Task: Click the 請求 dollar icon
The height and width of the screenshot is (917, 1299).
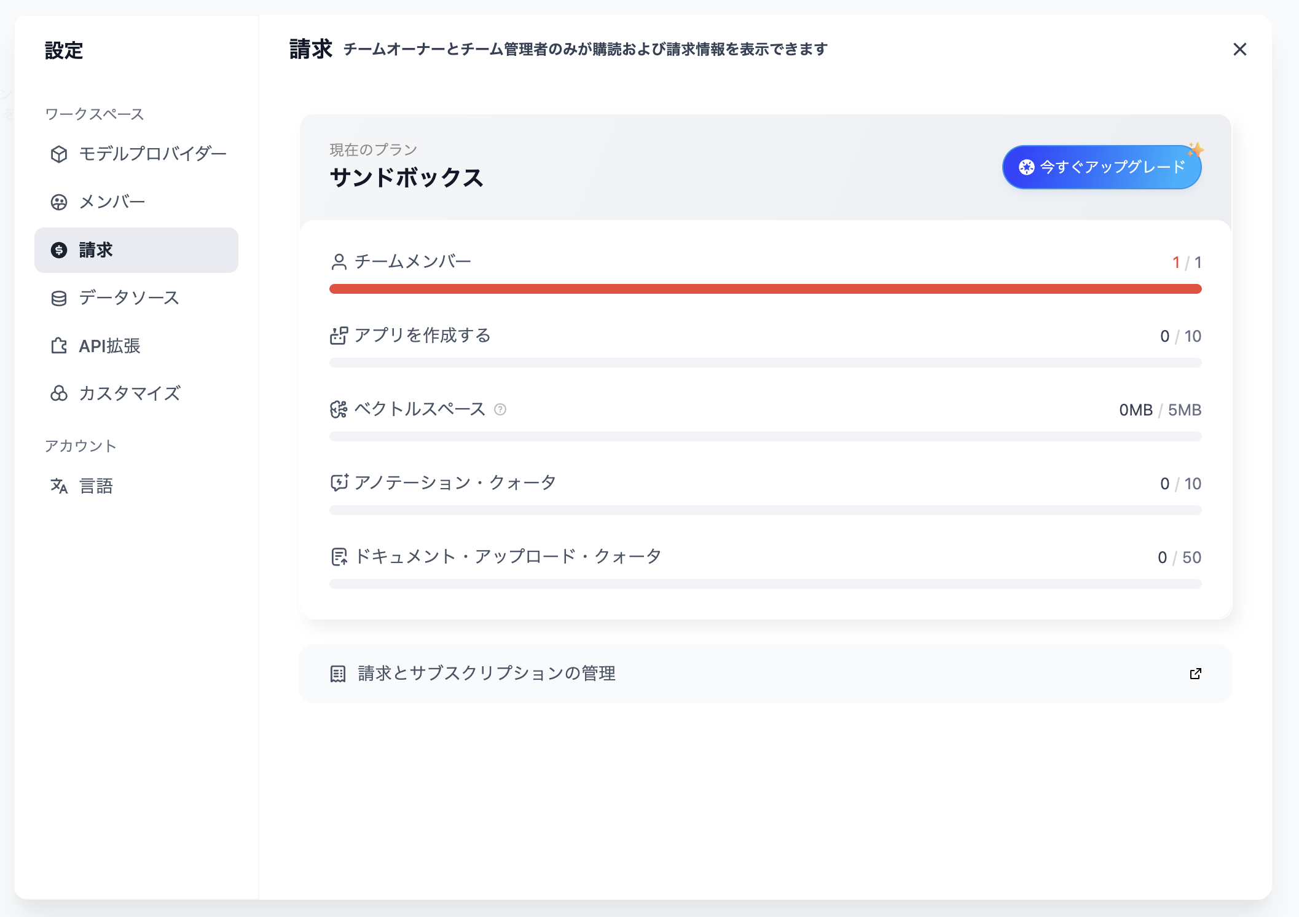Action: (58, 250)
